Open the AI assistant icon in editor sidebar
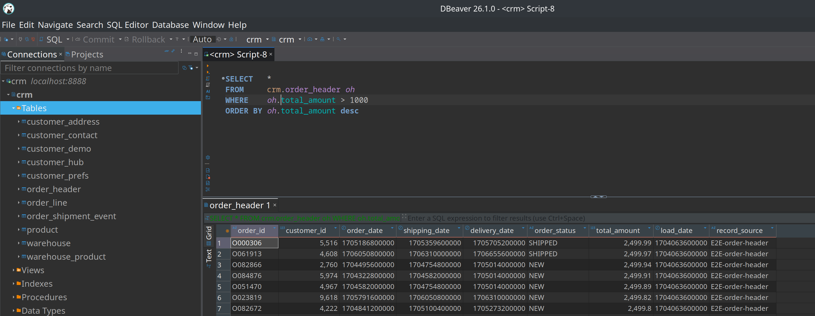The height and width of the screenshot is (316, 815). [x=208, y=91]
